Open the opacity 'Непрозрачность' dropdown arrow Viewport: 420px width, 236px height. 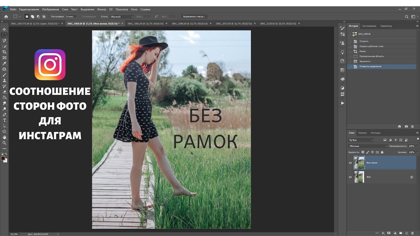coord(417,146)
